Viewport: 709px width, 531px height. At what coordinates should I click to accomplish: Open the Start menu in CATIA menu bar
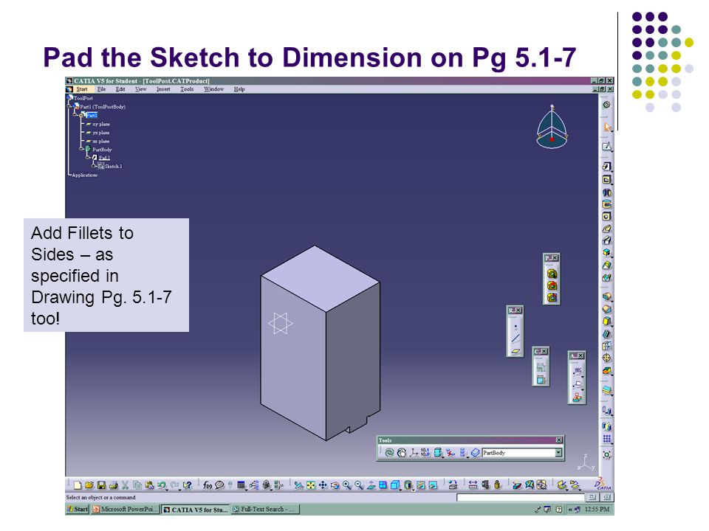(81, 89)
